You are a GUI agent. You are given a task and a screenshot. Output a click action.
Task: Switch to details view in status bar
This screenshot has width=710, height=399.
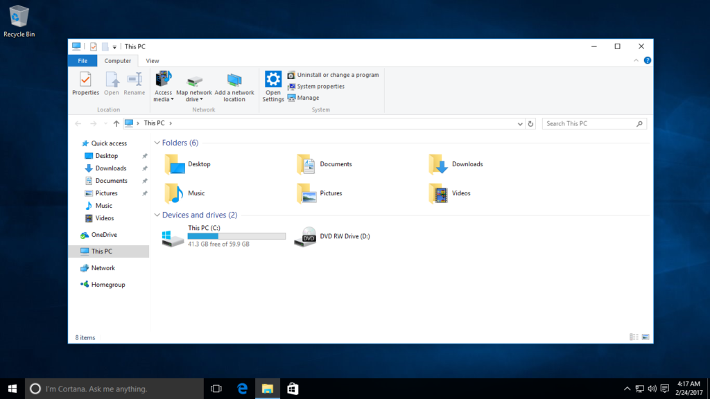tap(633, 337)
